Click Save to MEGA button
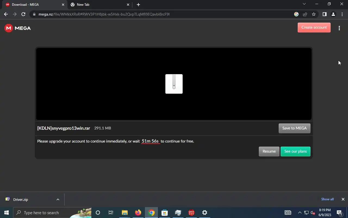 294,128
